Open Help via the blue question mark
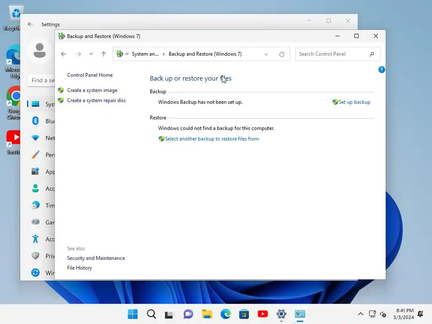Screen dimensions: 432x324 tap(381, 70)
